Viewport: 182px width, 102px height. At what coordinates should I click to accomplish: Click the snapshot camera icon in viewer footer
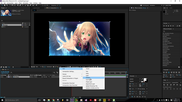(53, 67)
